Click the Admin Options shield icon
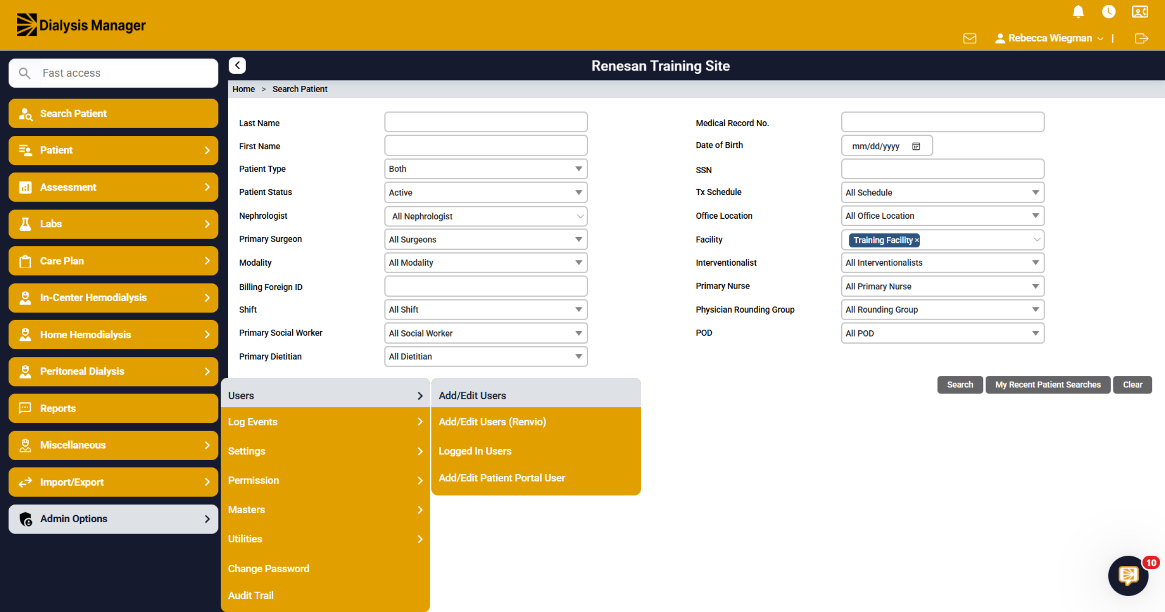The height and width of the screenshot is (612, 1165). pos(26,519)
